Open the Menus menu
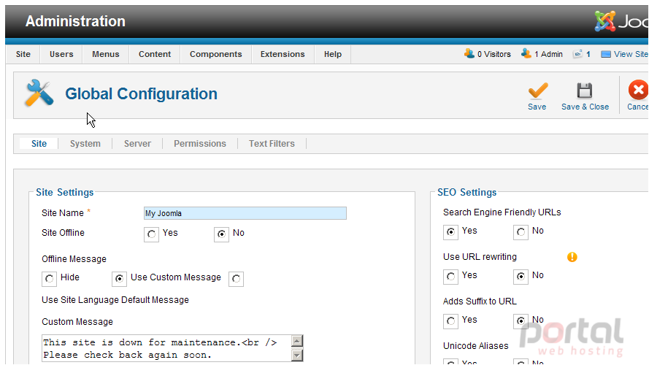The width and height of the screenshot is (649, 365). (x=106, y=54)
